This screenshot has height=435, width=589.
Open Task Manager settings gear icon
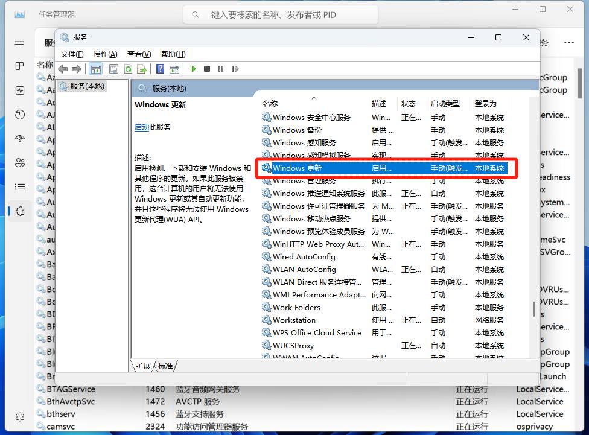(x=19, y=417)
